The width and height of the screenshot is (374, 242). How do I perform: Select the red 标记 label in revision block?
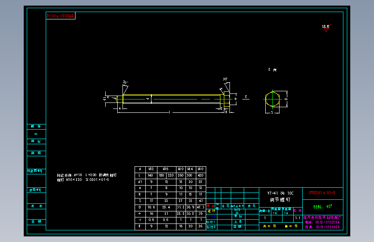pyautogui.click(x=211, y=206)
